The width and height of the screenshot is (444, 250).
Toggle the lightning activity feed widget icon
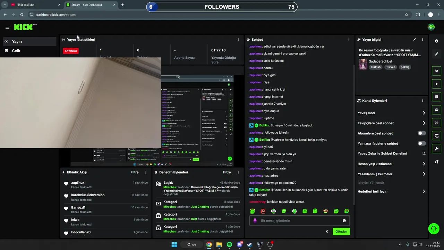pos(436,84)
